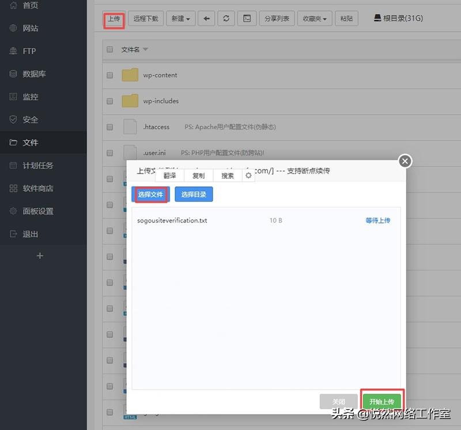The height and width of the screenshot is (430, 461).
Task: Open the terminal icon in the toolbar
Action: (x=247, y=18)
